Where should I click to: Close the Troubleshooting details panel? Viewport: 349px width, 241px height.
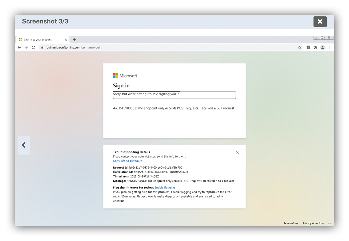237,152
